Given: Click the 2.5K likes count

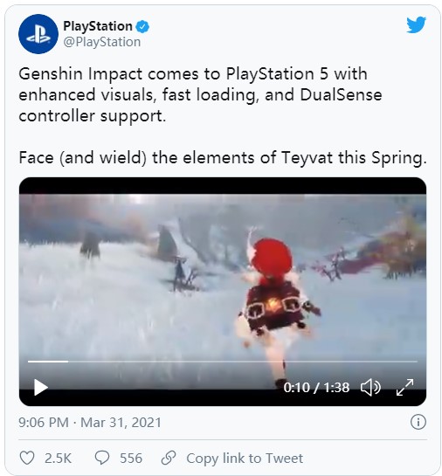Looking at the screenshot, I should click(x=58, y=458).
